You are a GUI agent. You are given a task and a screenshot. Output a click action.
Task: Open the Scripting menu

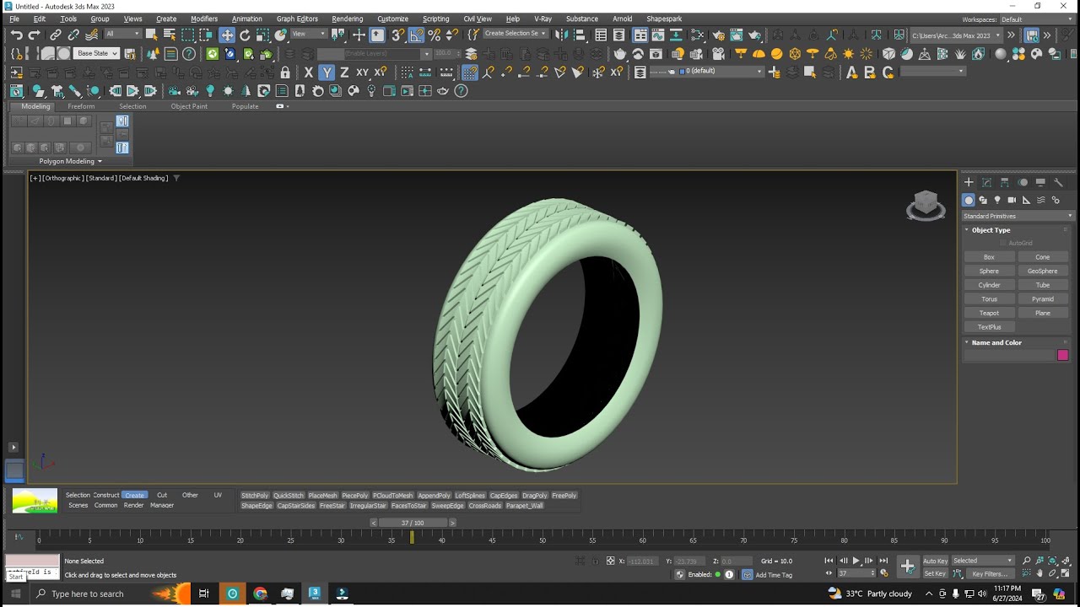point(435,19)
